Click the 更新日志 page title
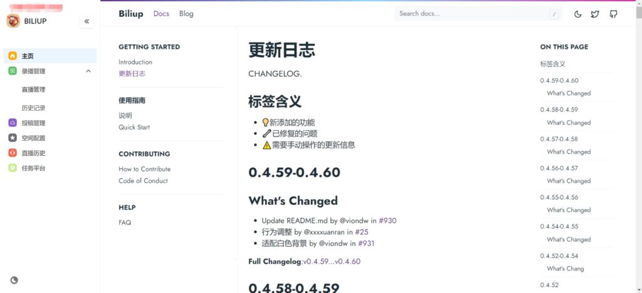This screenshot has height=293, width=642. (x=282, y=50)
